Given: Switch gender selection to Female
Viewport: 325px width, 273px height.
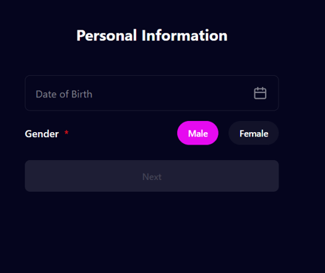Looking at the screenshot, I should point(253,133).
